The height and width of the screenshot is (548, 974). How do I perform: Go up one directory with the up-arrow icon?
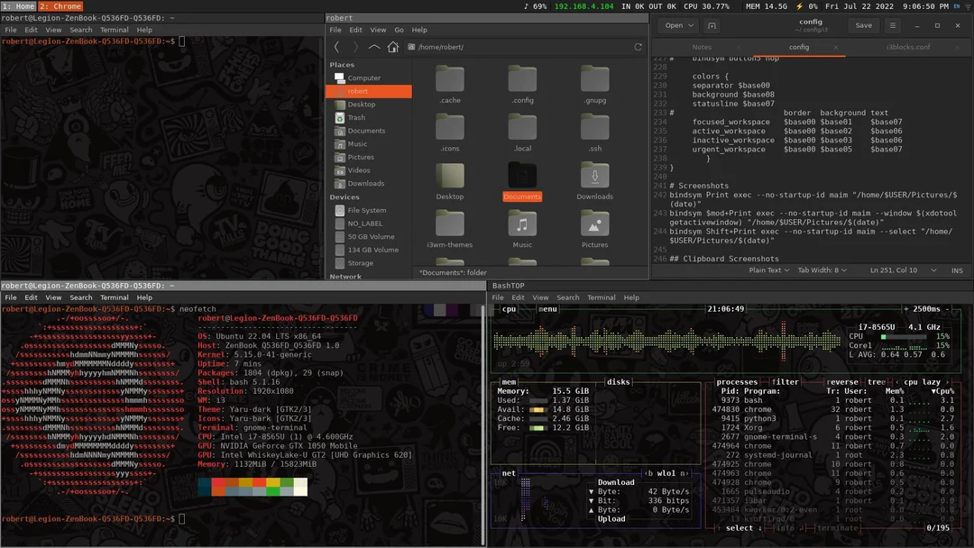(x=374, y=47)
